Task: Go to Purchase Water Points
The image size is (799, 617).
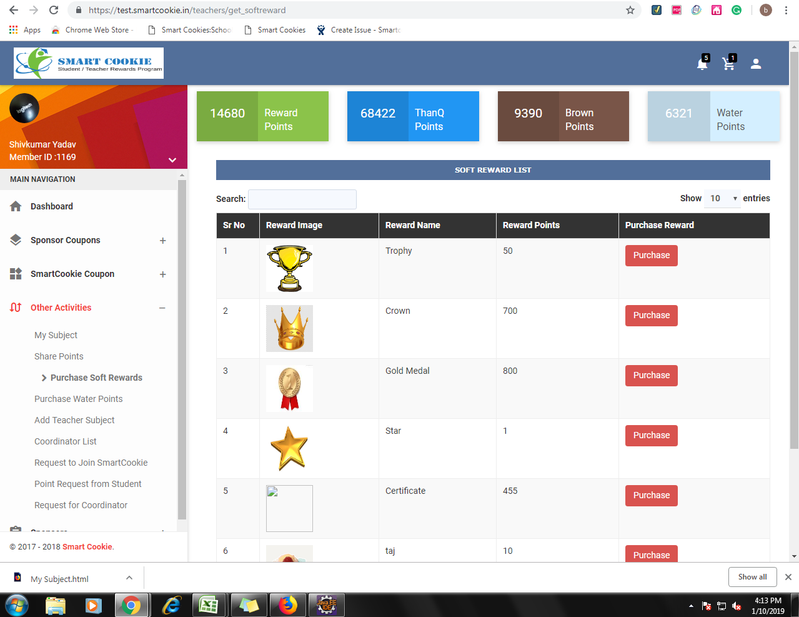Action: (x=78, y=399)
